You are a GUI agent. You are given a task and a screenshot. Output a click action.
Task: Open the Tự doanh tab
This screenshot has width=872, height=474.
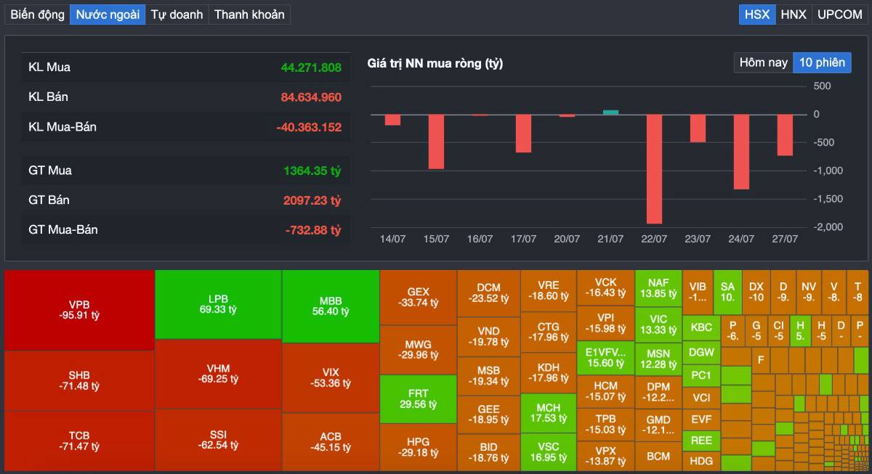[x=177, y=15]
